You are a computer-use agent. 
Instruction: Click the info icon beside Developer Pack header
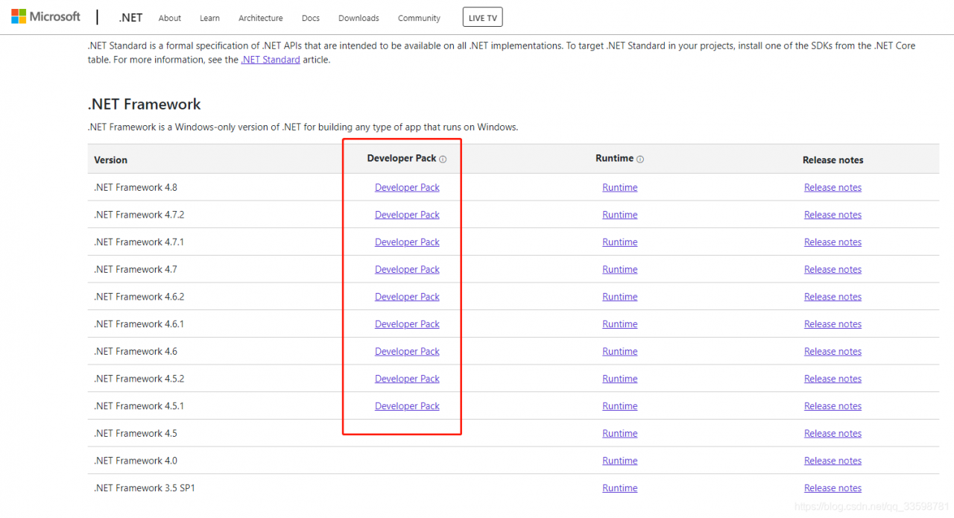[x=443, y=159]
